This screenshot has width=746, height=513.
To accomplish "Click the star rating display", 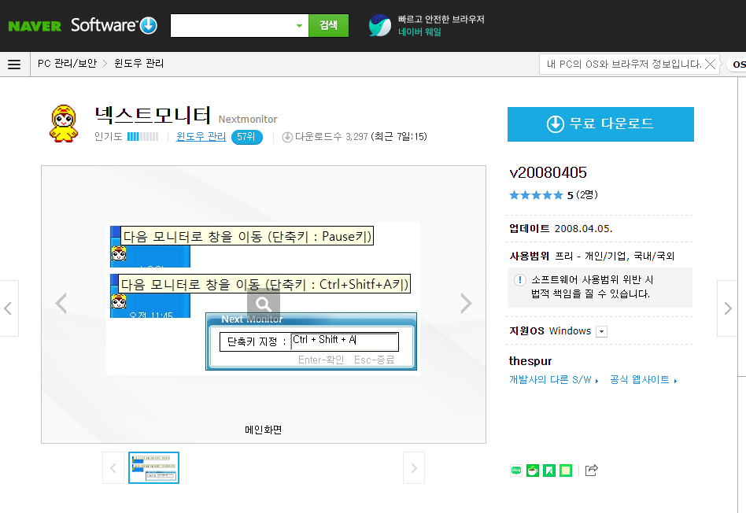I will pyautogui.click(x=536, y=195).
